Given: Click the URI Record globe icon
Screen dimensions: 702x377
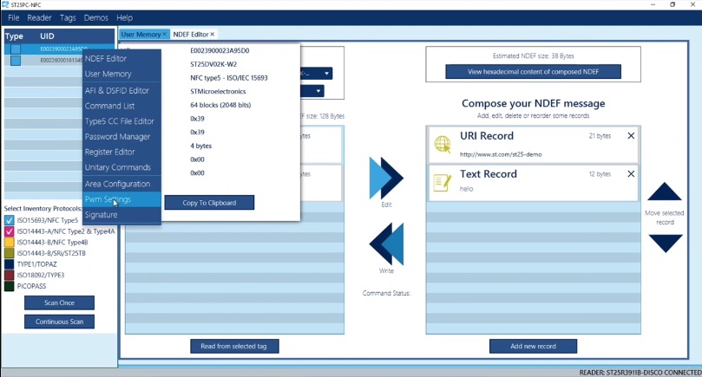Looking at the screenshot, I should (443, 144).
